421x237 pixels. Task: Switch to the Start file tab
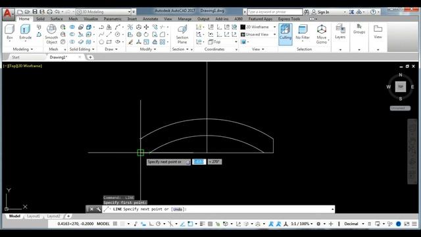pyautogui.click(x=16, y=57)
